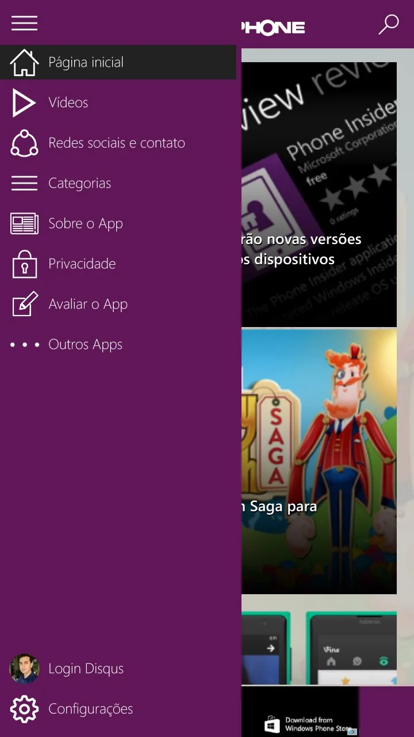Viewport: 414px width, 737px height.
Task: Tap the social share circle icon
Action: click(24, 143)
